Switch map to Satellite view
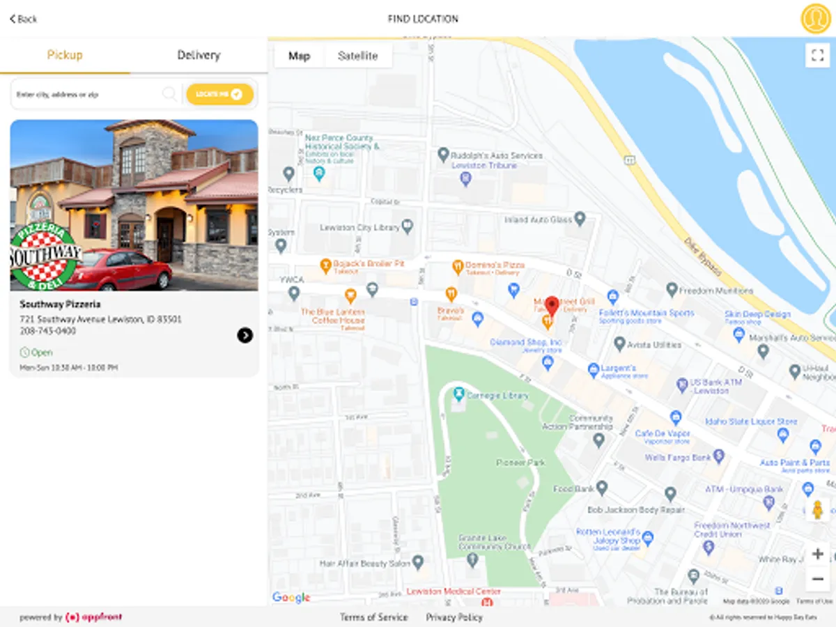 click(x=358, y=56)
